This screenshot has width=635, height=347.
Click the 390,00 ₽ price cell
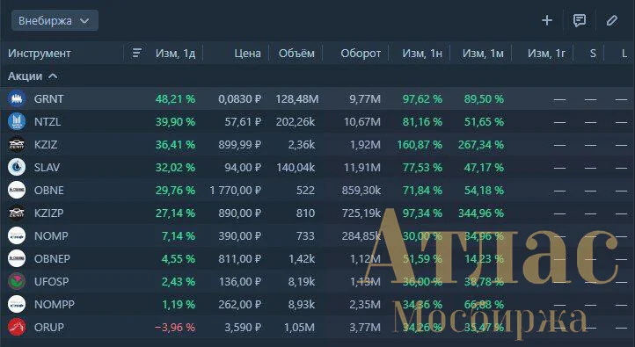(240, 236)
